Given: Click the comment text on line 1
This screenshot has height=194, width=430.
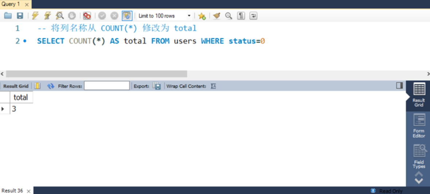Looking at the screenshot, I should [x=117, y=28].
